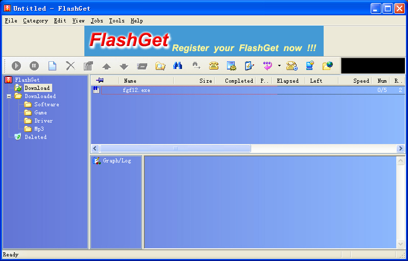Select the Downloaded folder
The width and height of the screenshot is (408, 261).
tap(40, 96)
